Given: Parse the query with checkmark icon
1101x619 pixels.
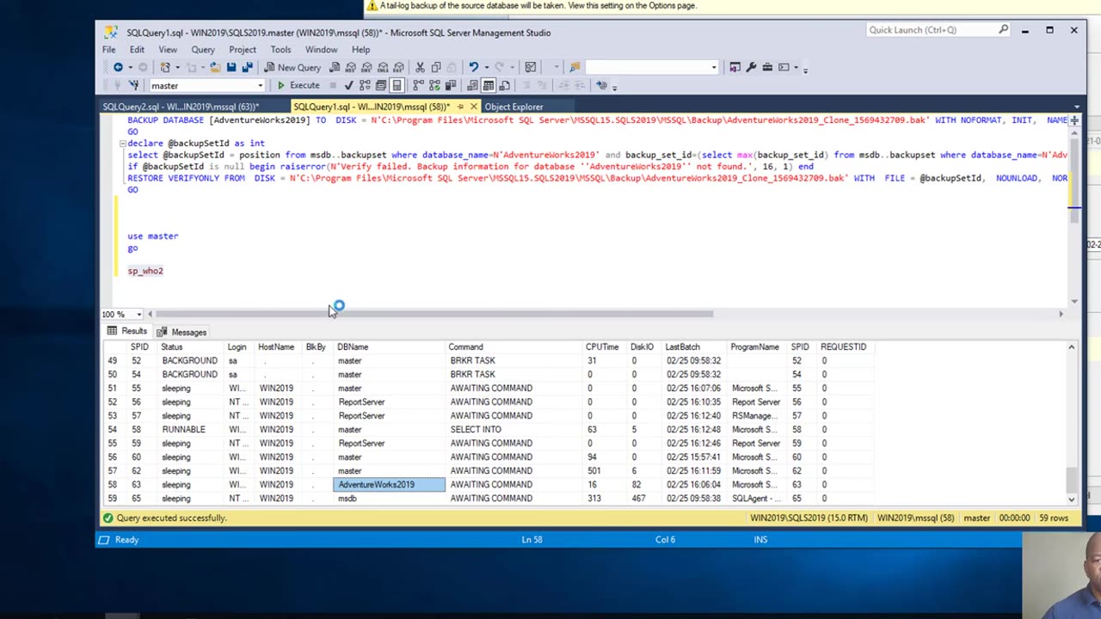Looking at the screenshot, I should [x=348, y=85].
